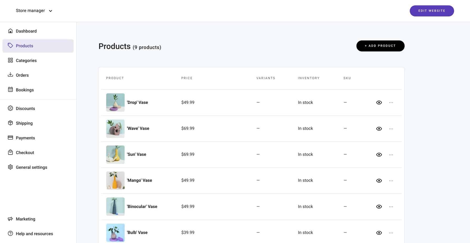
Task: Click the 'Binocular' Vase thumbnail image
Action: [115, 207]
